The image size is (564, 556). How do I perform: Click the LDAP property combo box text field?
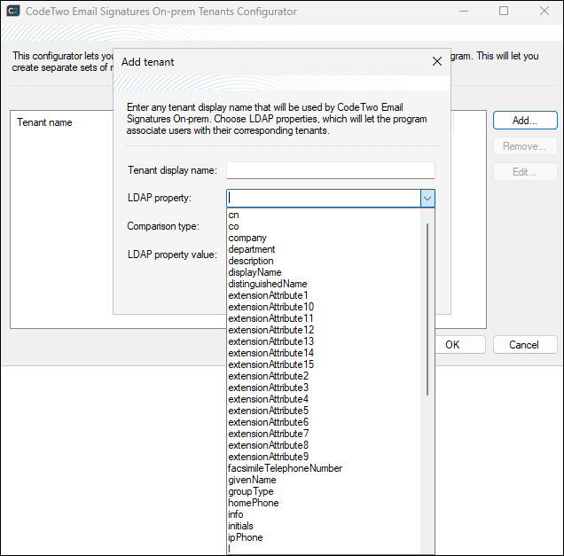323,199
